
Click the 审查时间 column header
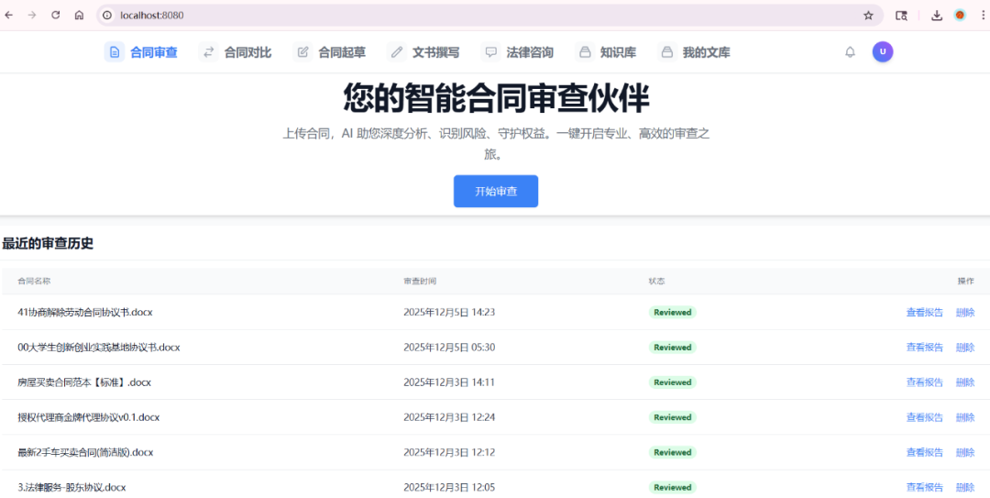420,282
